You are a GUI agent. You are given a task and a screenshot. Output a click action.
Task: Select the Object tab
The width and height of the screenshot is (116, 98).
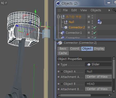(87, 49)
